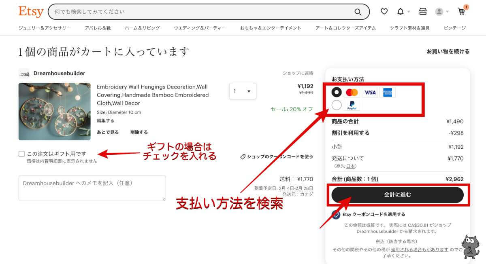
Task: Expand the notifications dropdown arrow
Action: [409, 12]
